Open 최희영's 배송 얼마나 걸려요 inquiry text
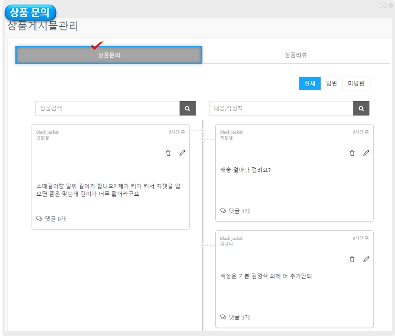The image size is (395, 336). [245, 170]
